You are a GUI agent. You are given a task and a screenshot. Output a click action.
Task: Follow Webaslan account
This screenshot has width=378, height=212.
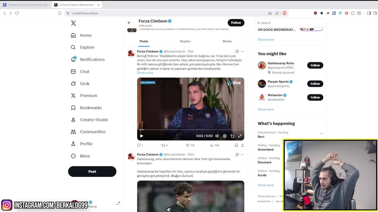click(315, 97)
